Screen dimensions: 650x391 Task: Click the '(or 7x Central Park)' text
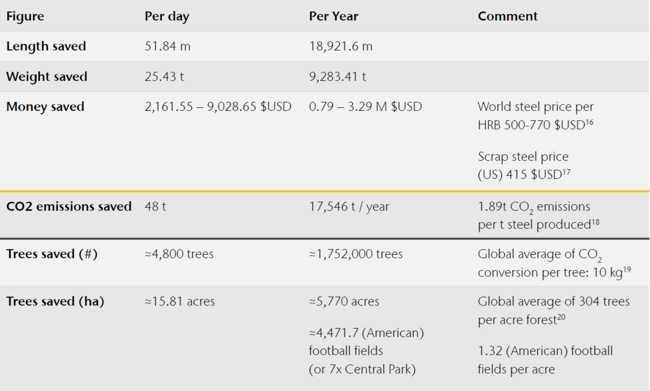click(x=362, y=369)
